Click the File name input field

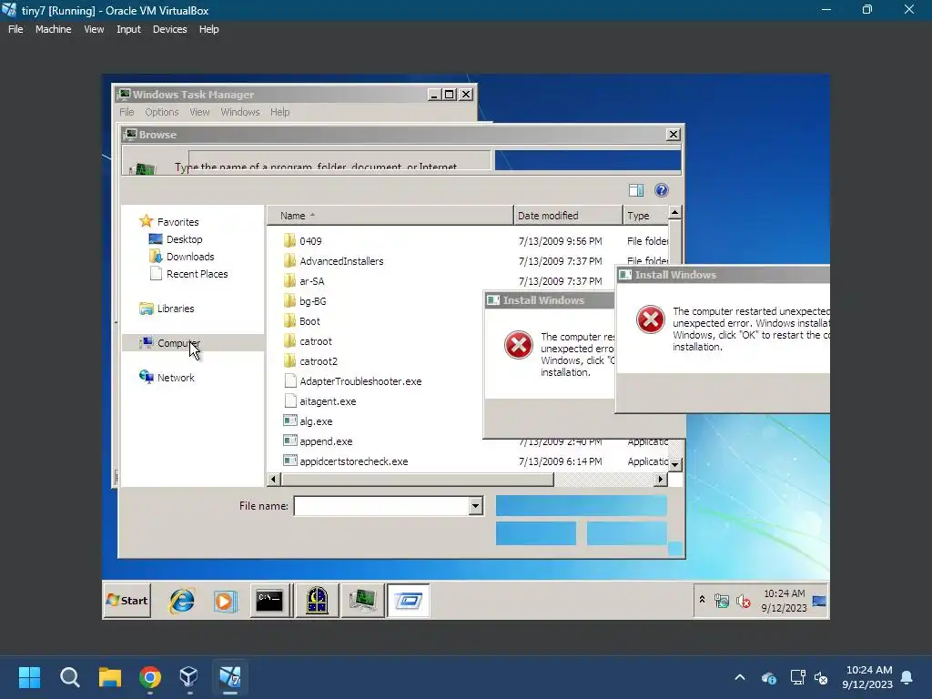tap(381, 506)
